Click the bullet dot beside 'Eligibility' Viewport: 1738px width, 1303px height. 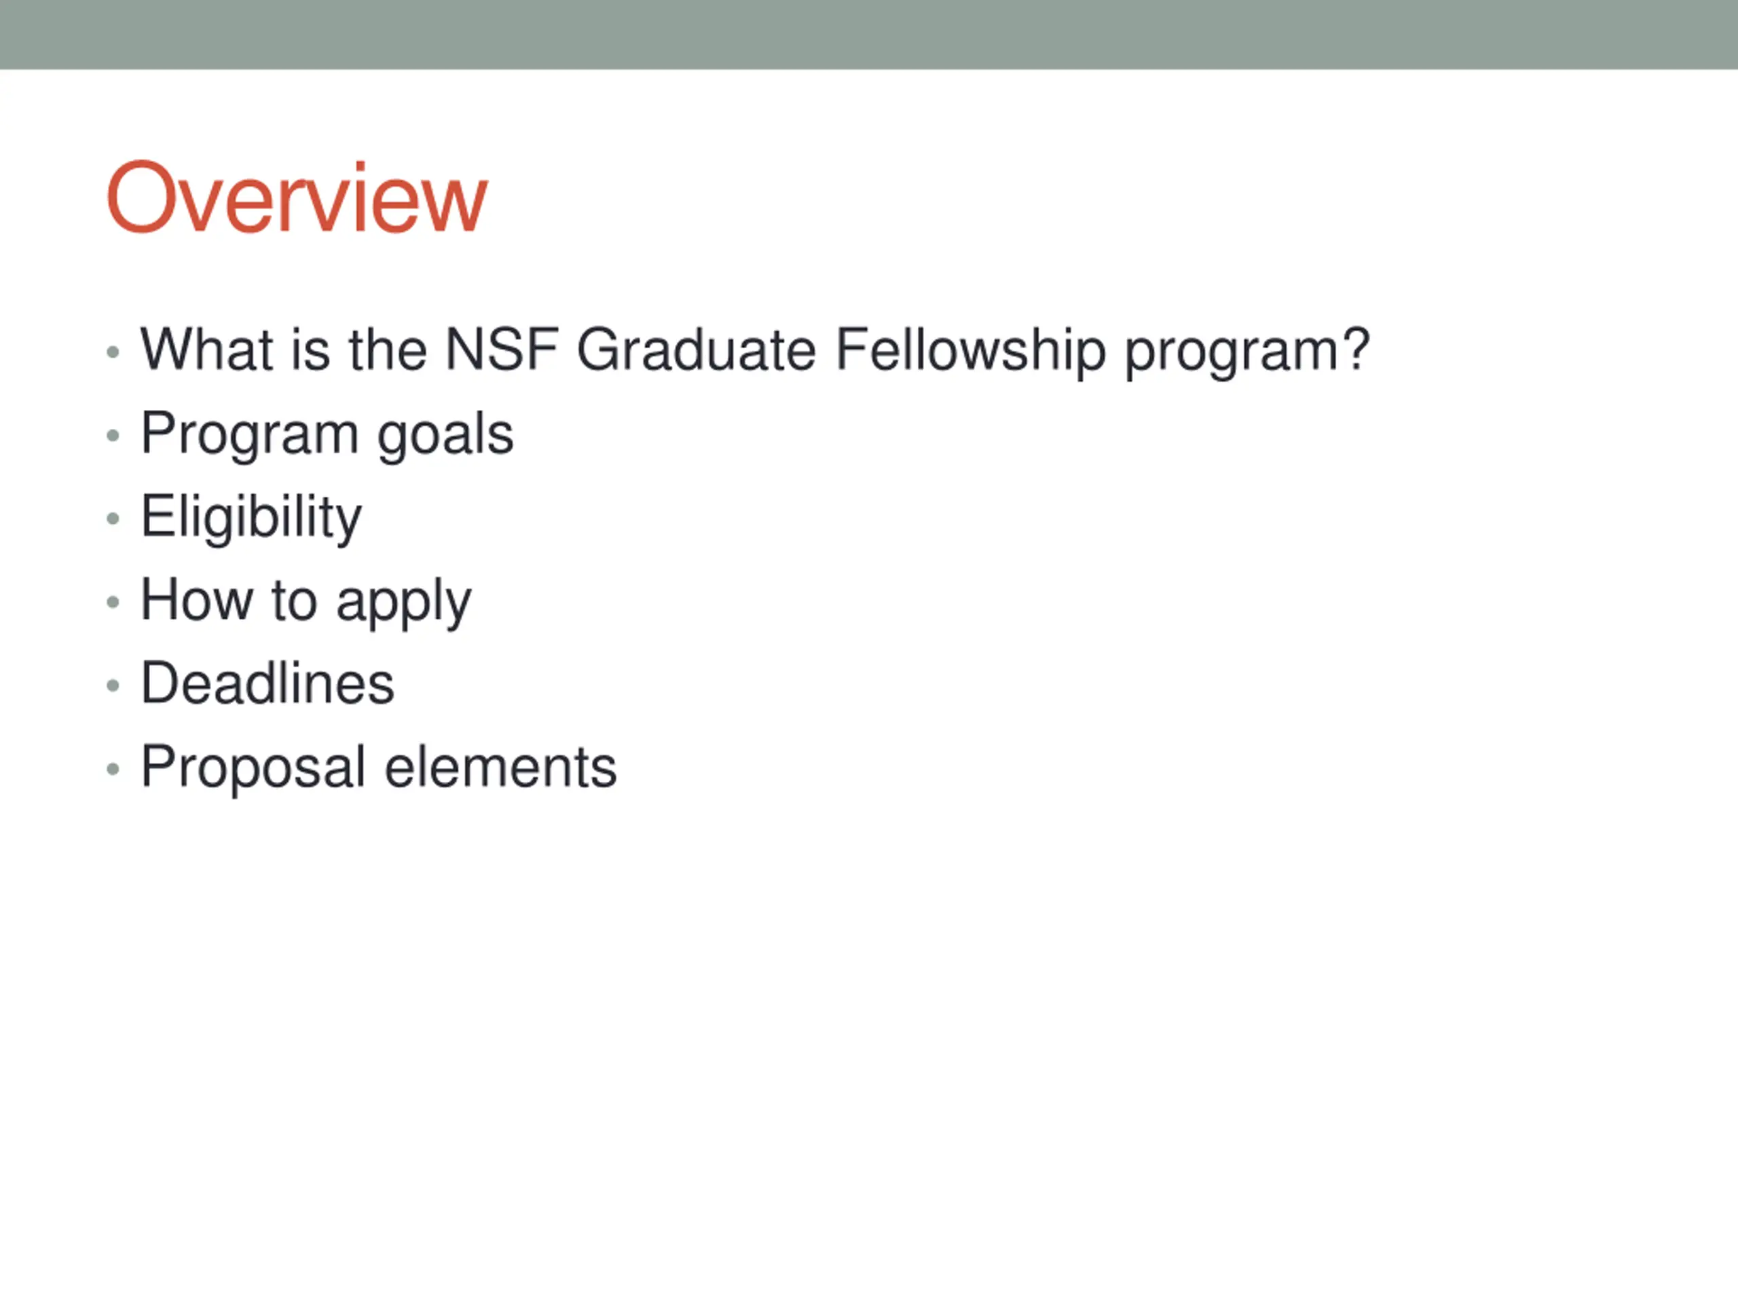click(x=113, y=518)
